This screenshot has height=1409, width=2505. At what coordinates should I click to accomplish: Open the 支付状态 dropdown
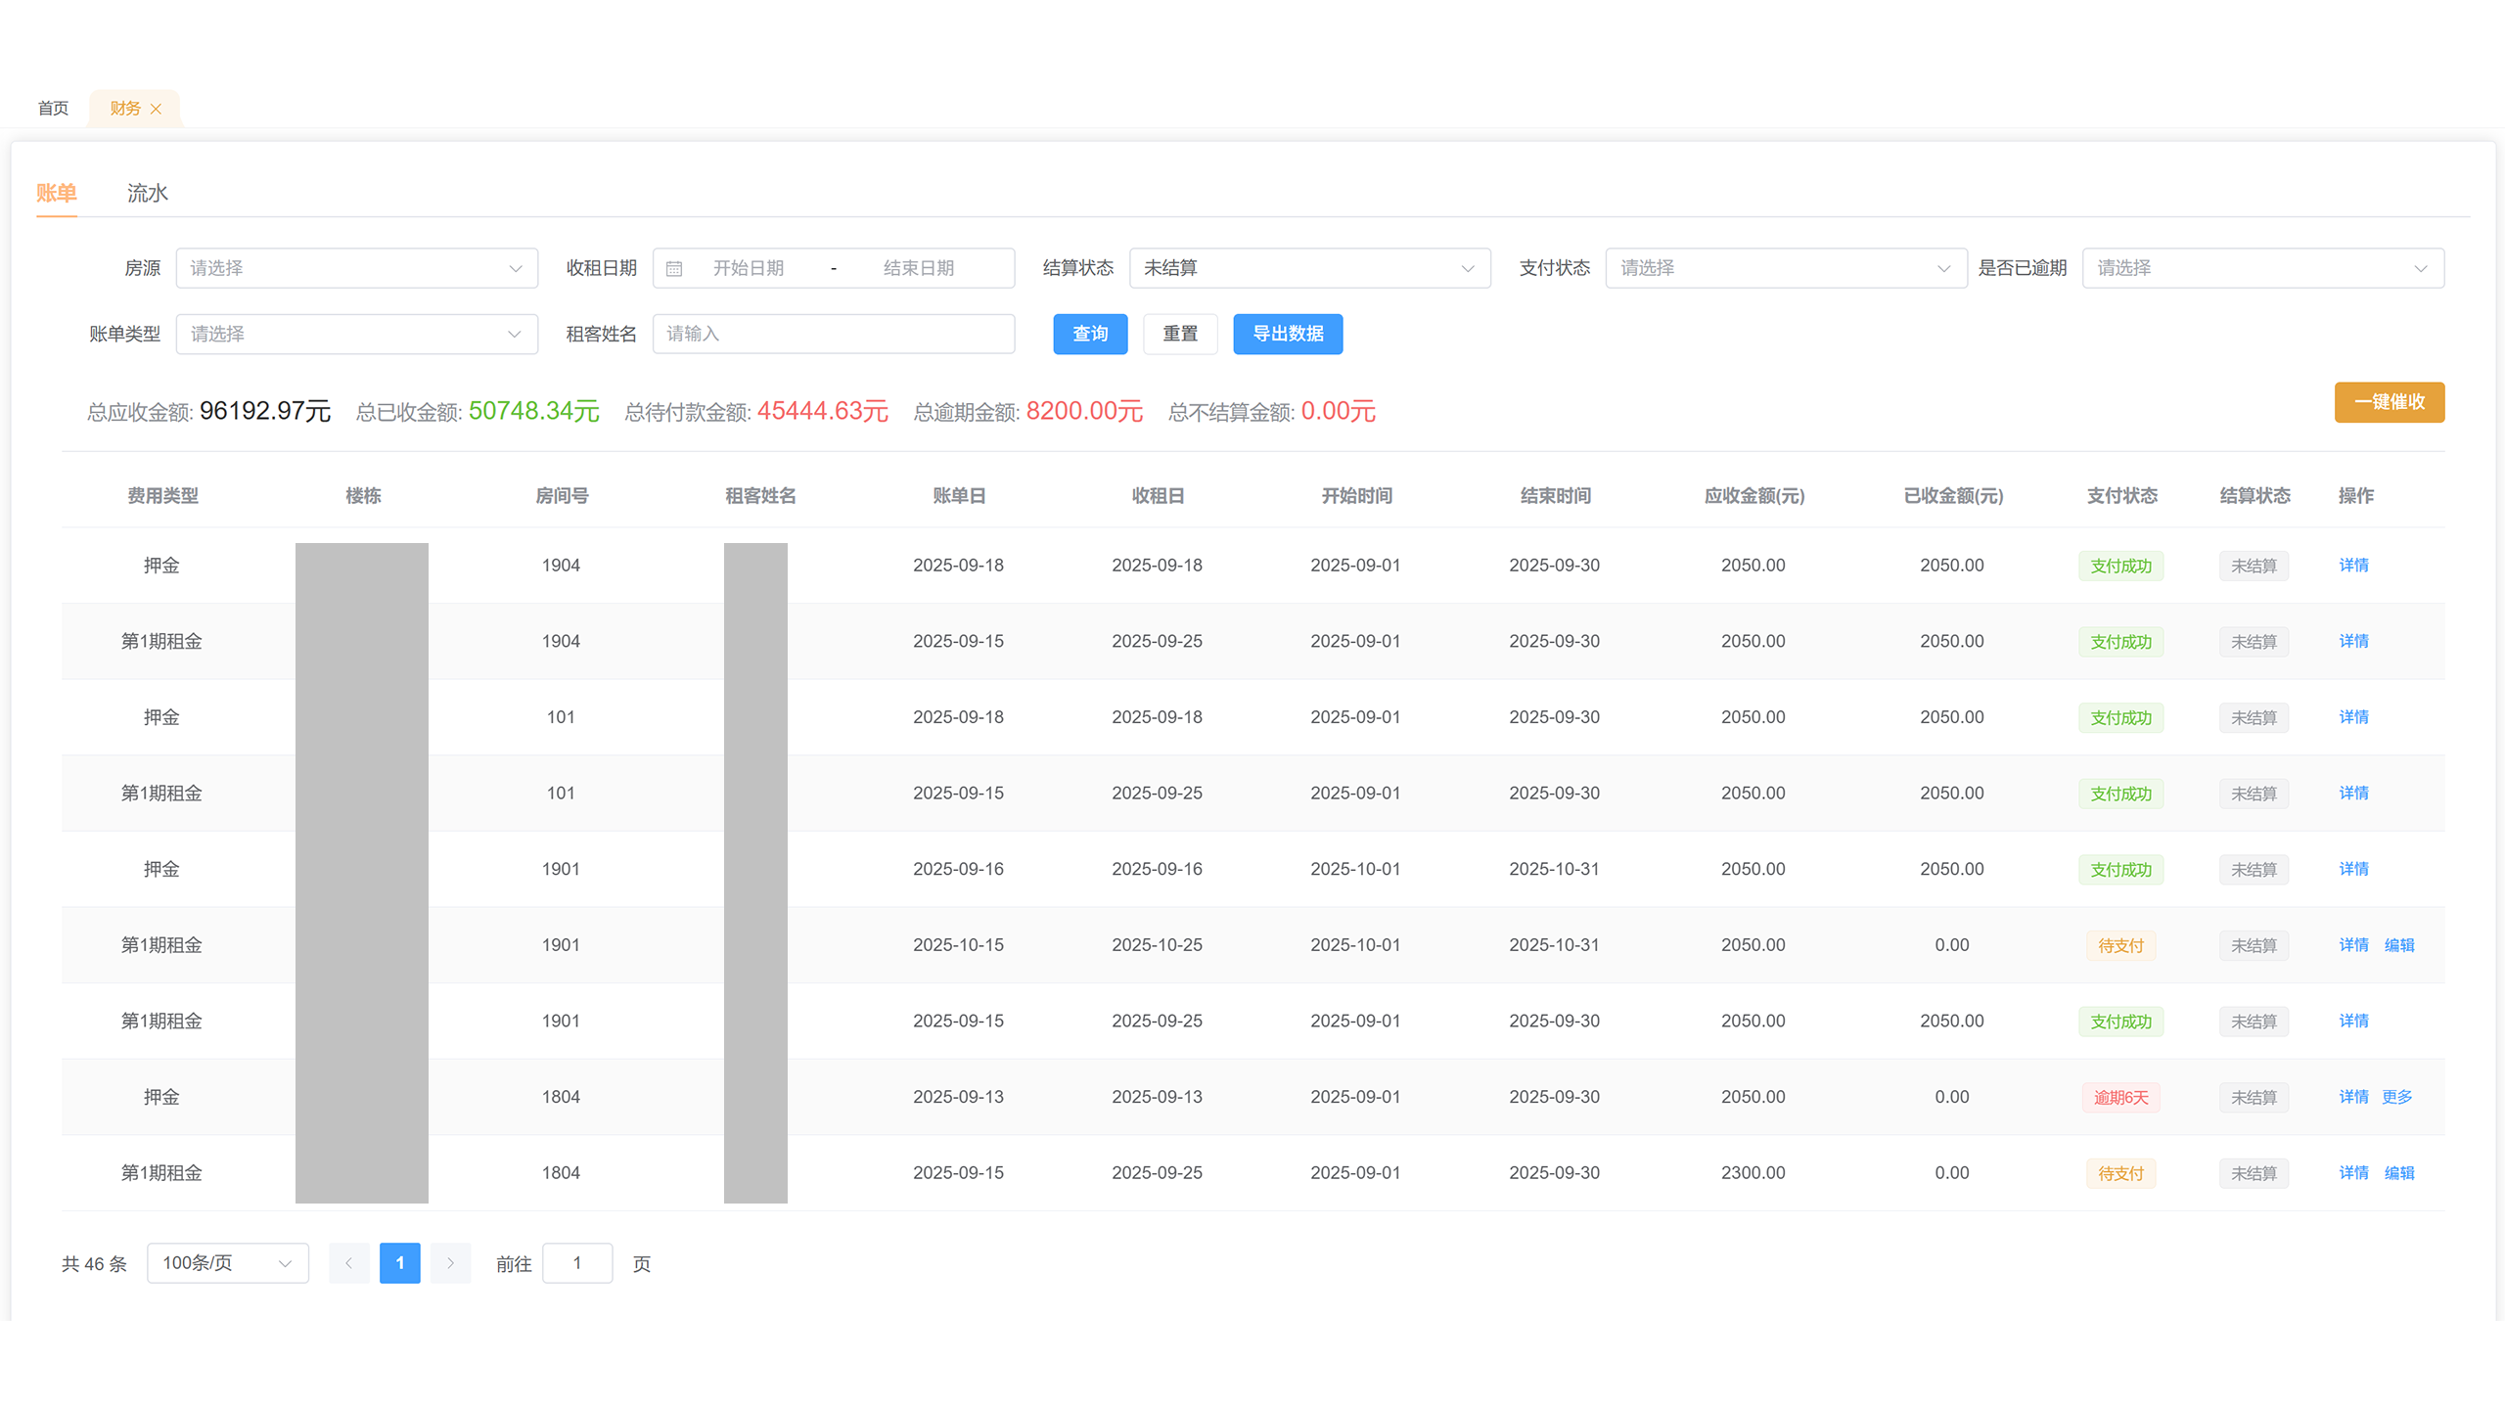[1785, 268]
